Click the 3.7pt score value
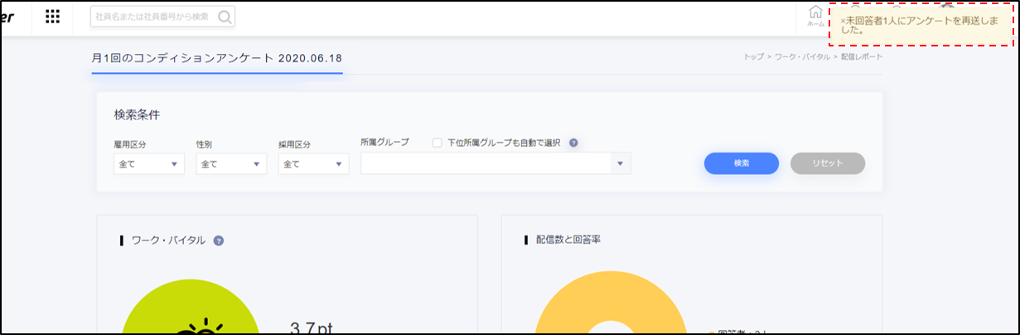This screenshot has width=1020, height=335. (x=312, y=328)
